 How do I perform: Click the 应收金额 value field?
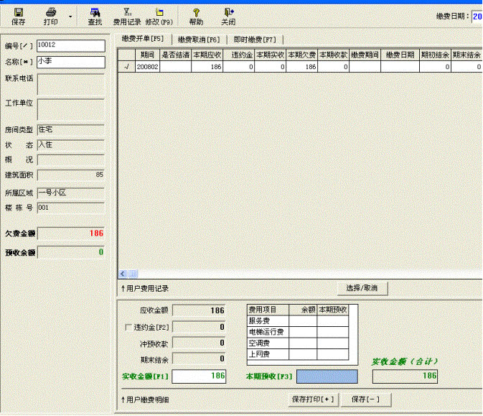click(x=199, y=310)
